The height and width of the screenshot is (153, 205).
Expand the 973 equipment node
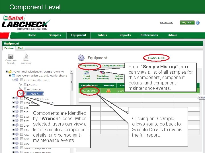pos(13,125)
